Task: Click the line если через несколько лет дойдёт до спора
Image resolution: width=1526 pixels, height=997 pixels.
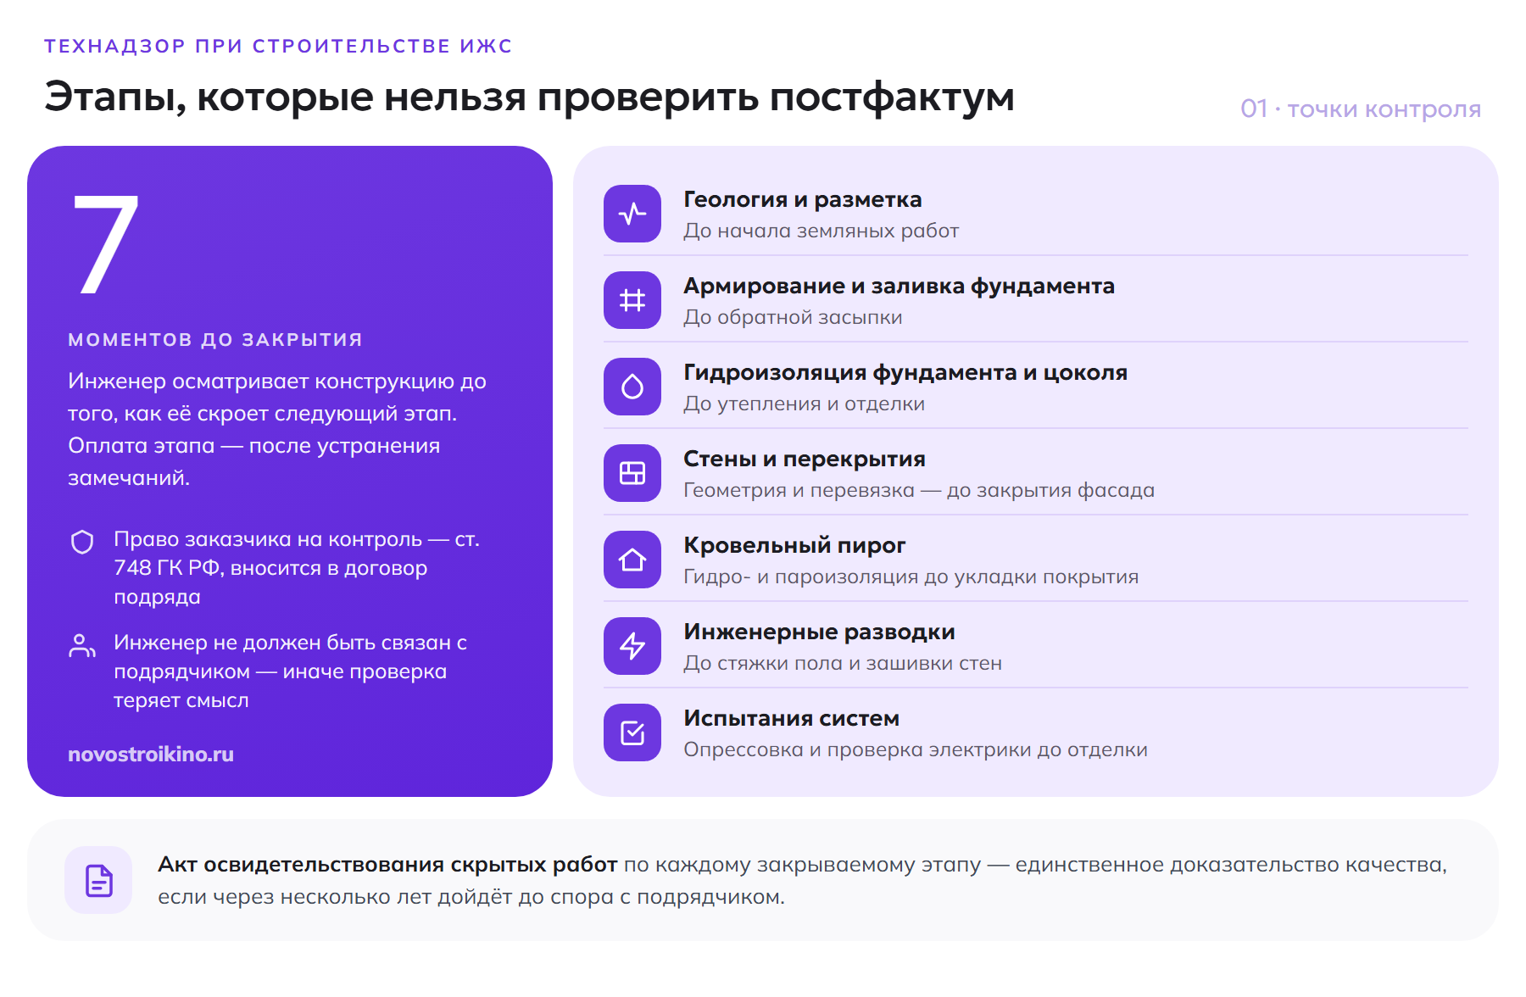Action: pyautogui.click(x=471, y=897)
